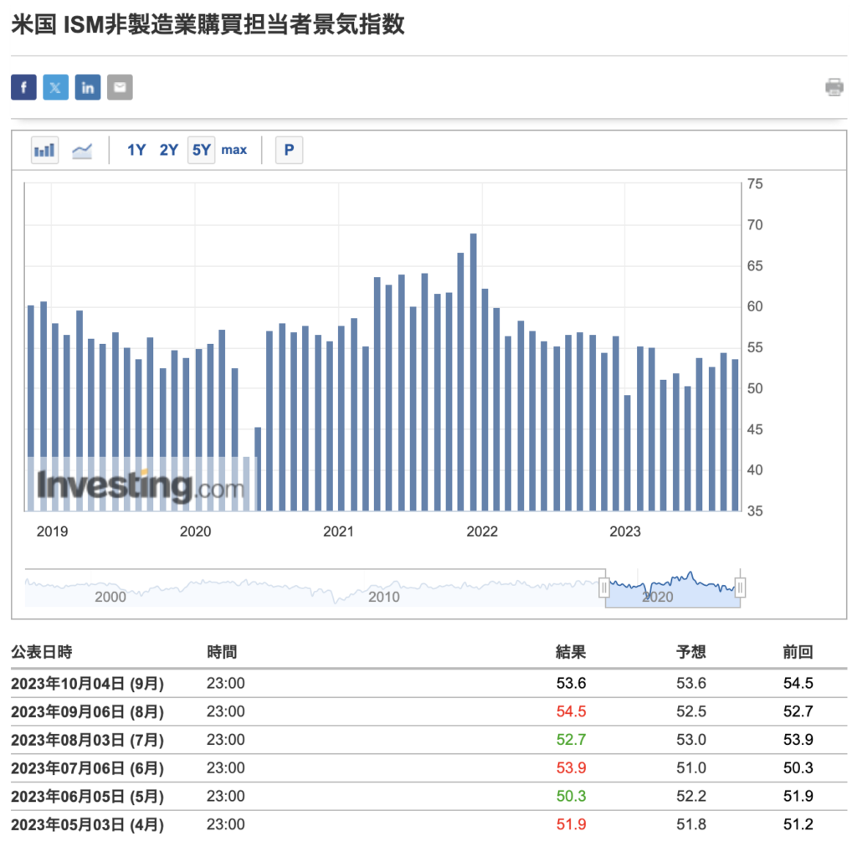857x852 pixels.
Task: Select the row 2023年07月06日 (6月)
Action: point(429,768)
